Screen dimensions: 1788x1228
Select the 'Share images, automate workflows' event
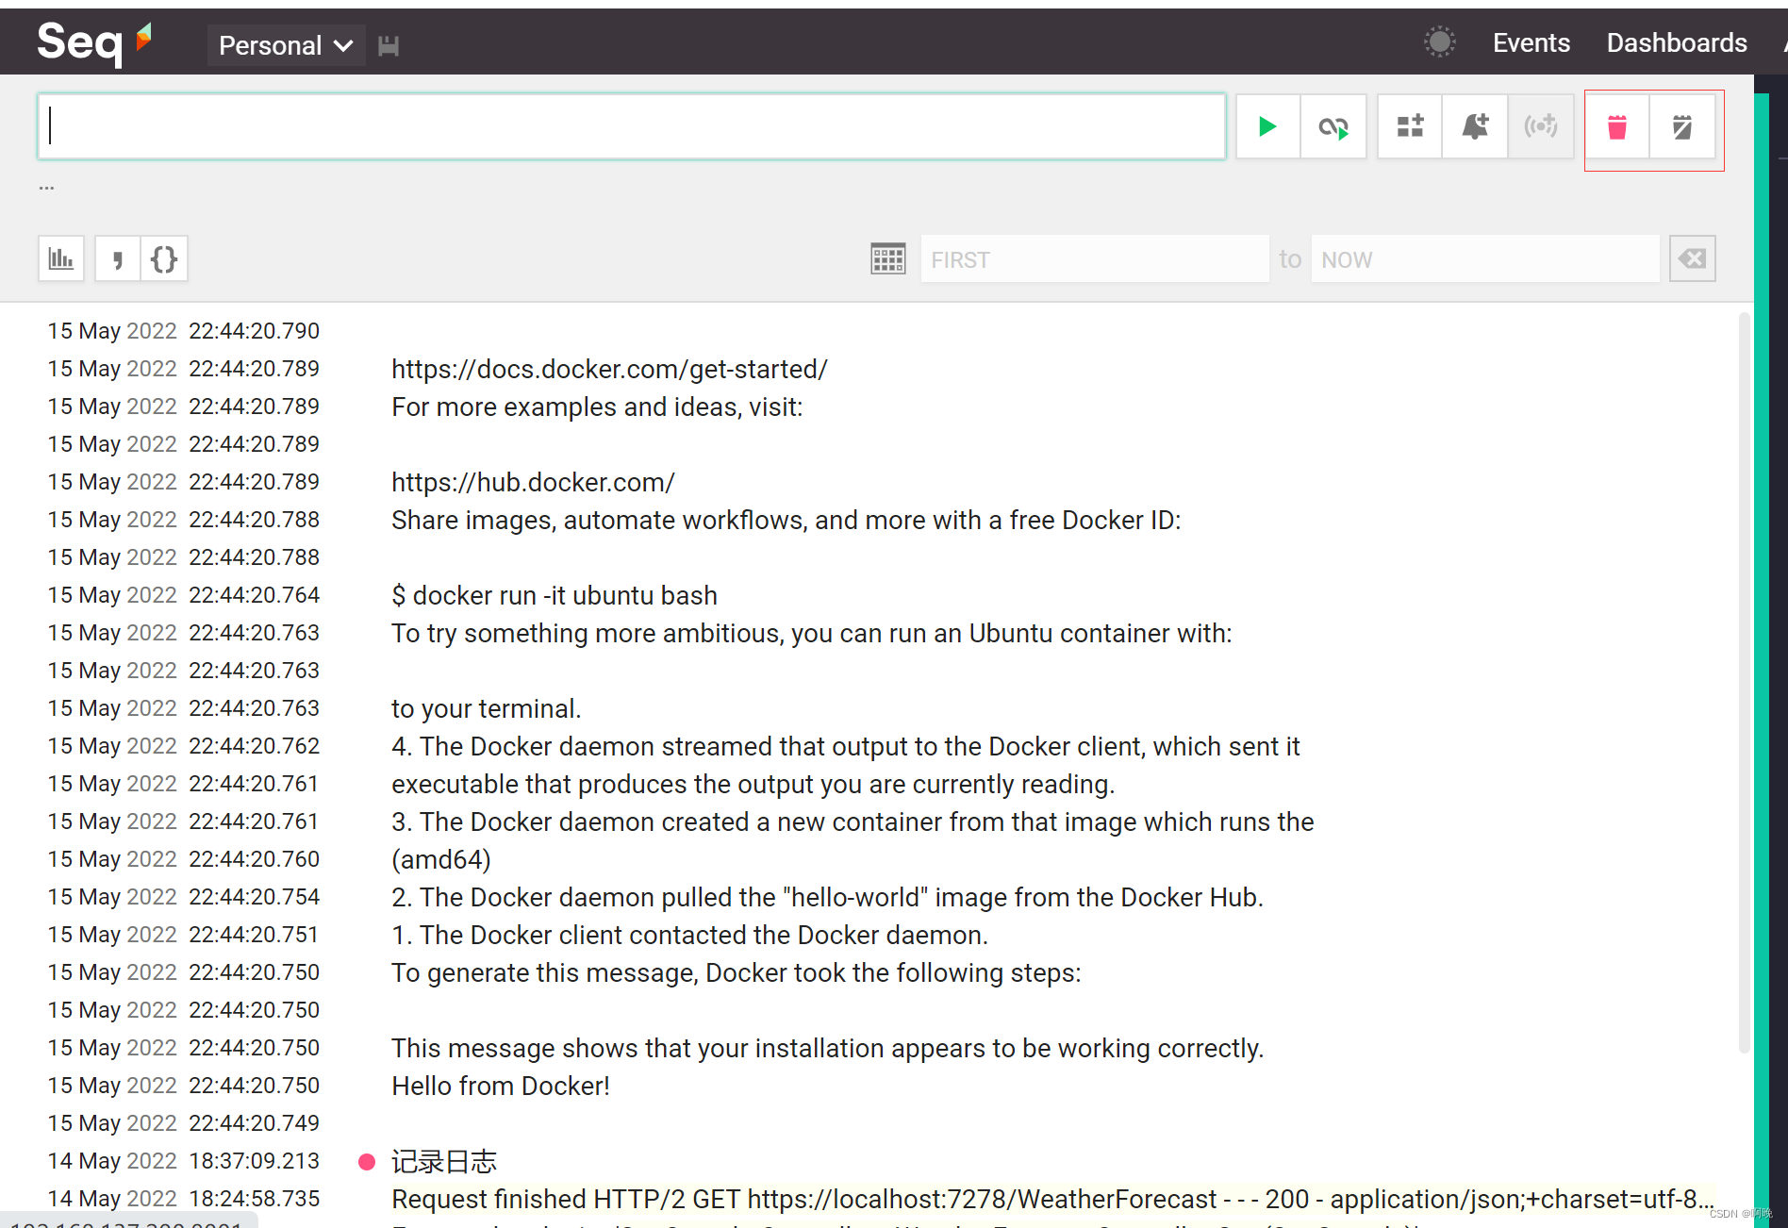coord(786,520)
